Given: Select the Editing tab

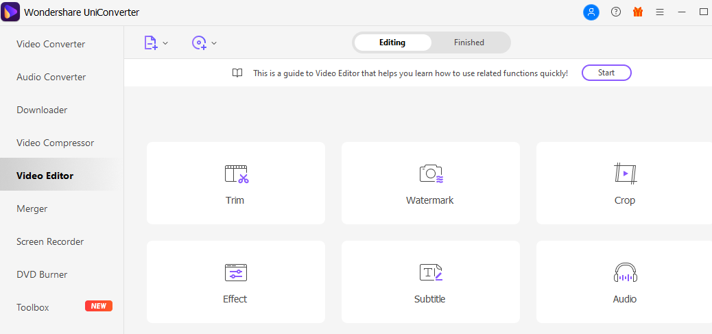Looking at the screenshot, I should 392,43.
